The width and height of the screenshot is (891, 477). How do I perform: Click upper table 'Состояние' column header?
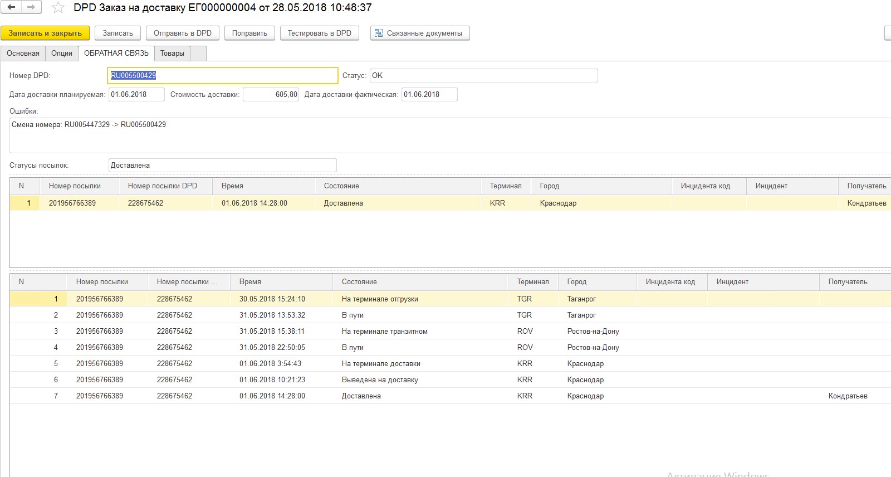pos(398,186)
